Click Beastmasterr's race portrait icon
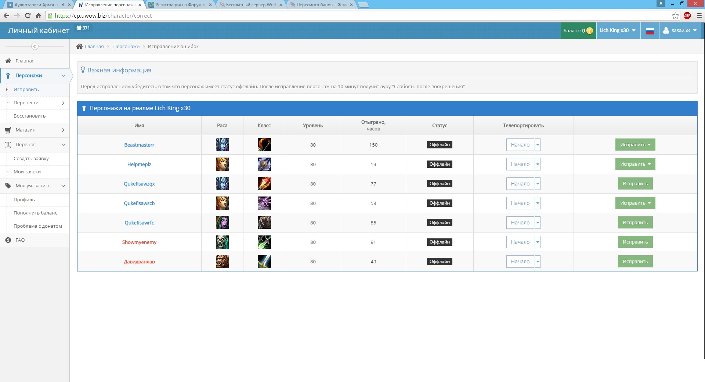Viewport: 705px width, 382px height. point(222,145)
